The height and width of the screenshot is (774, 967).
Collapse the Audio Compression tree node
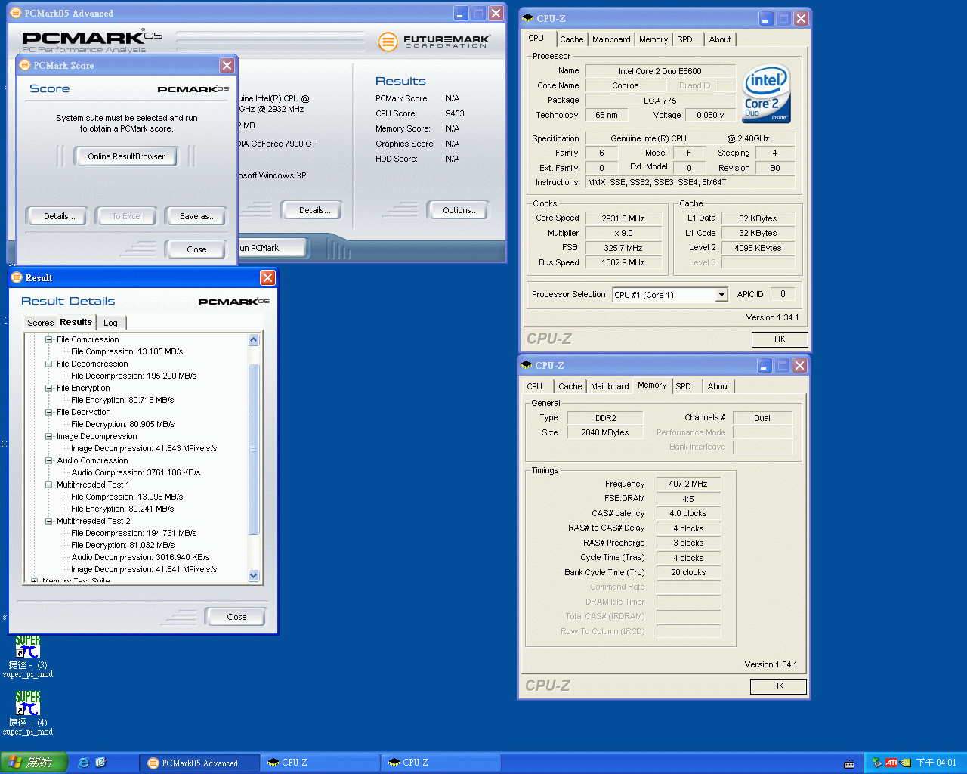click(48, 460)
